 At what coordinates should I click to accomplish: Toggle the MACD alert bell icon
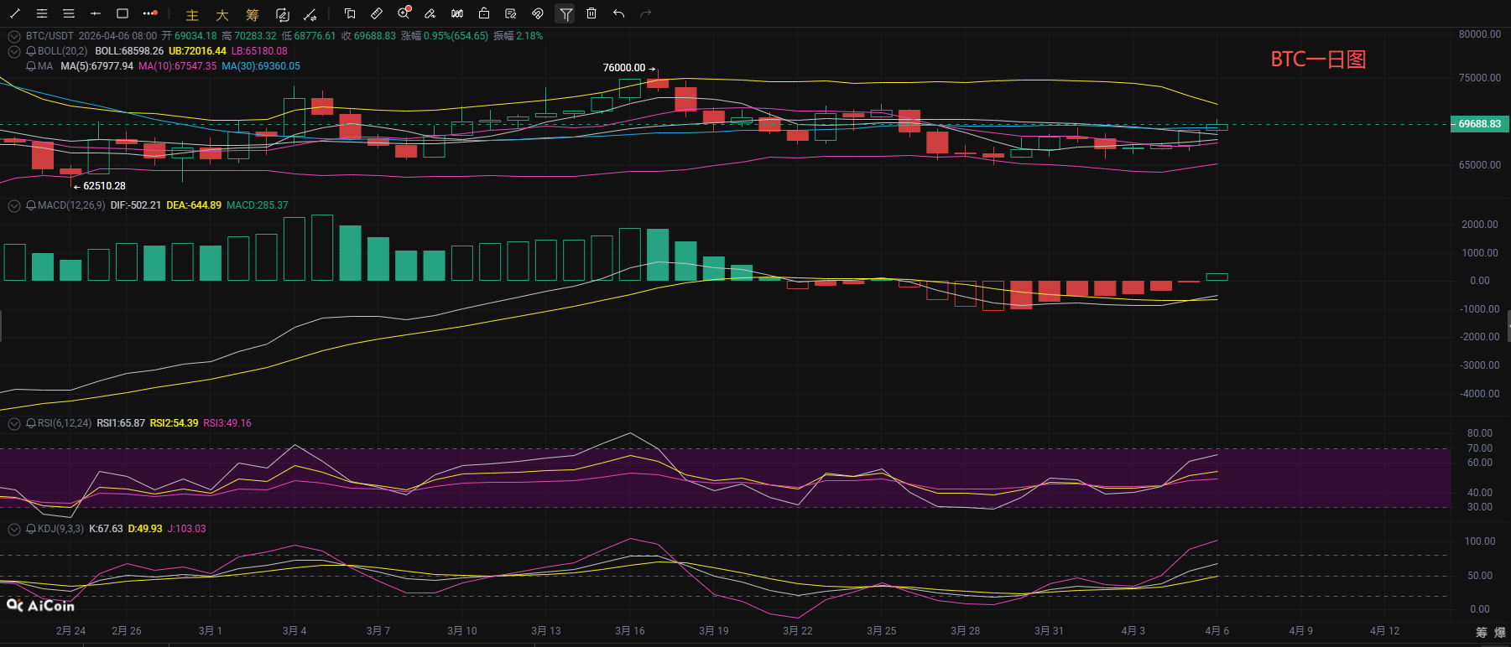31,205
